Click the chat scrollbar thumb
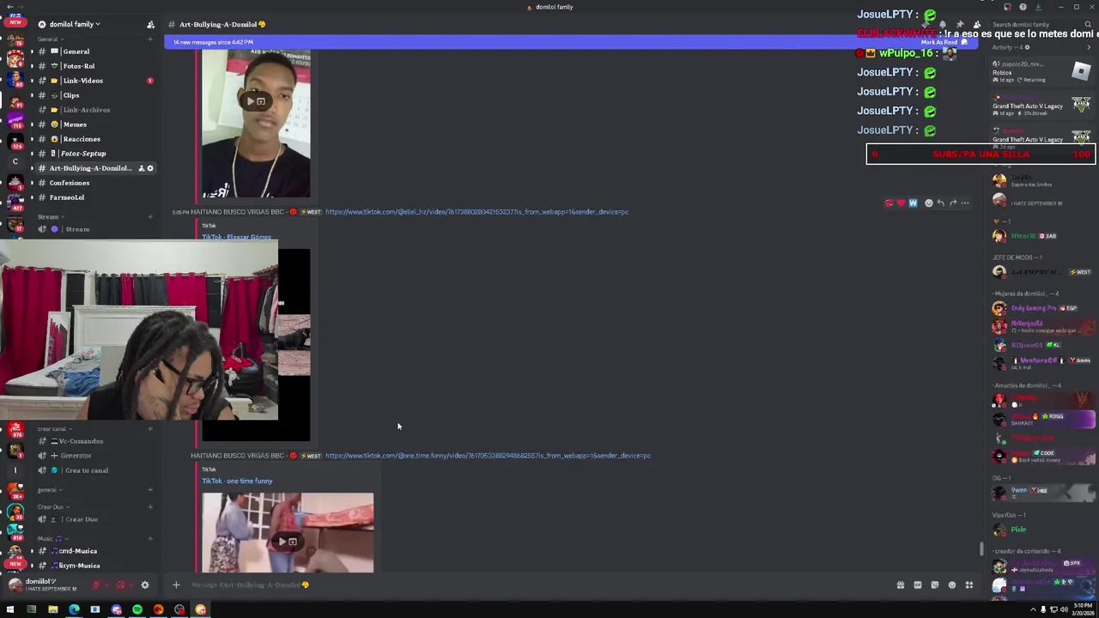This screenshot has height=618, width=1099. click(982, 549)
